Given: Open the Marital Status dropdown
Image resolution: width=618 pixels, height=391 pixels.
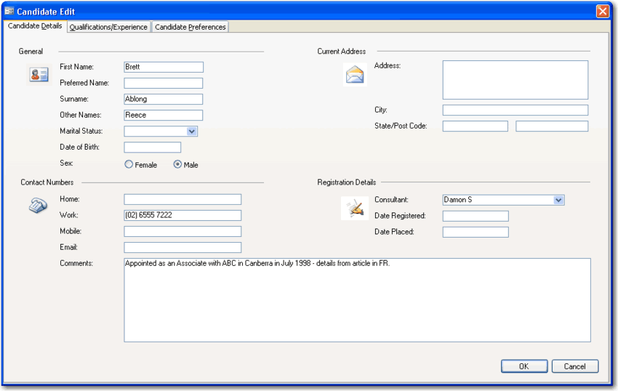Looking at the screenshot, I should [x=192, y=132].
